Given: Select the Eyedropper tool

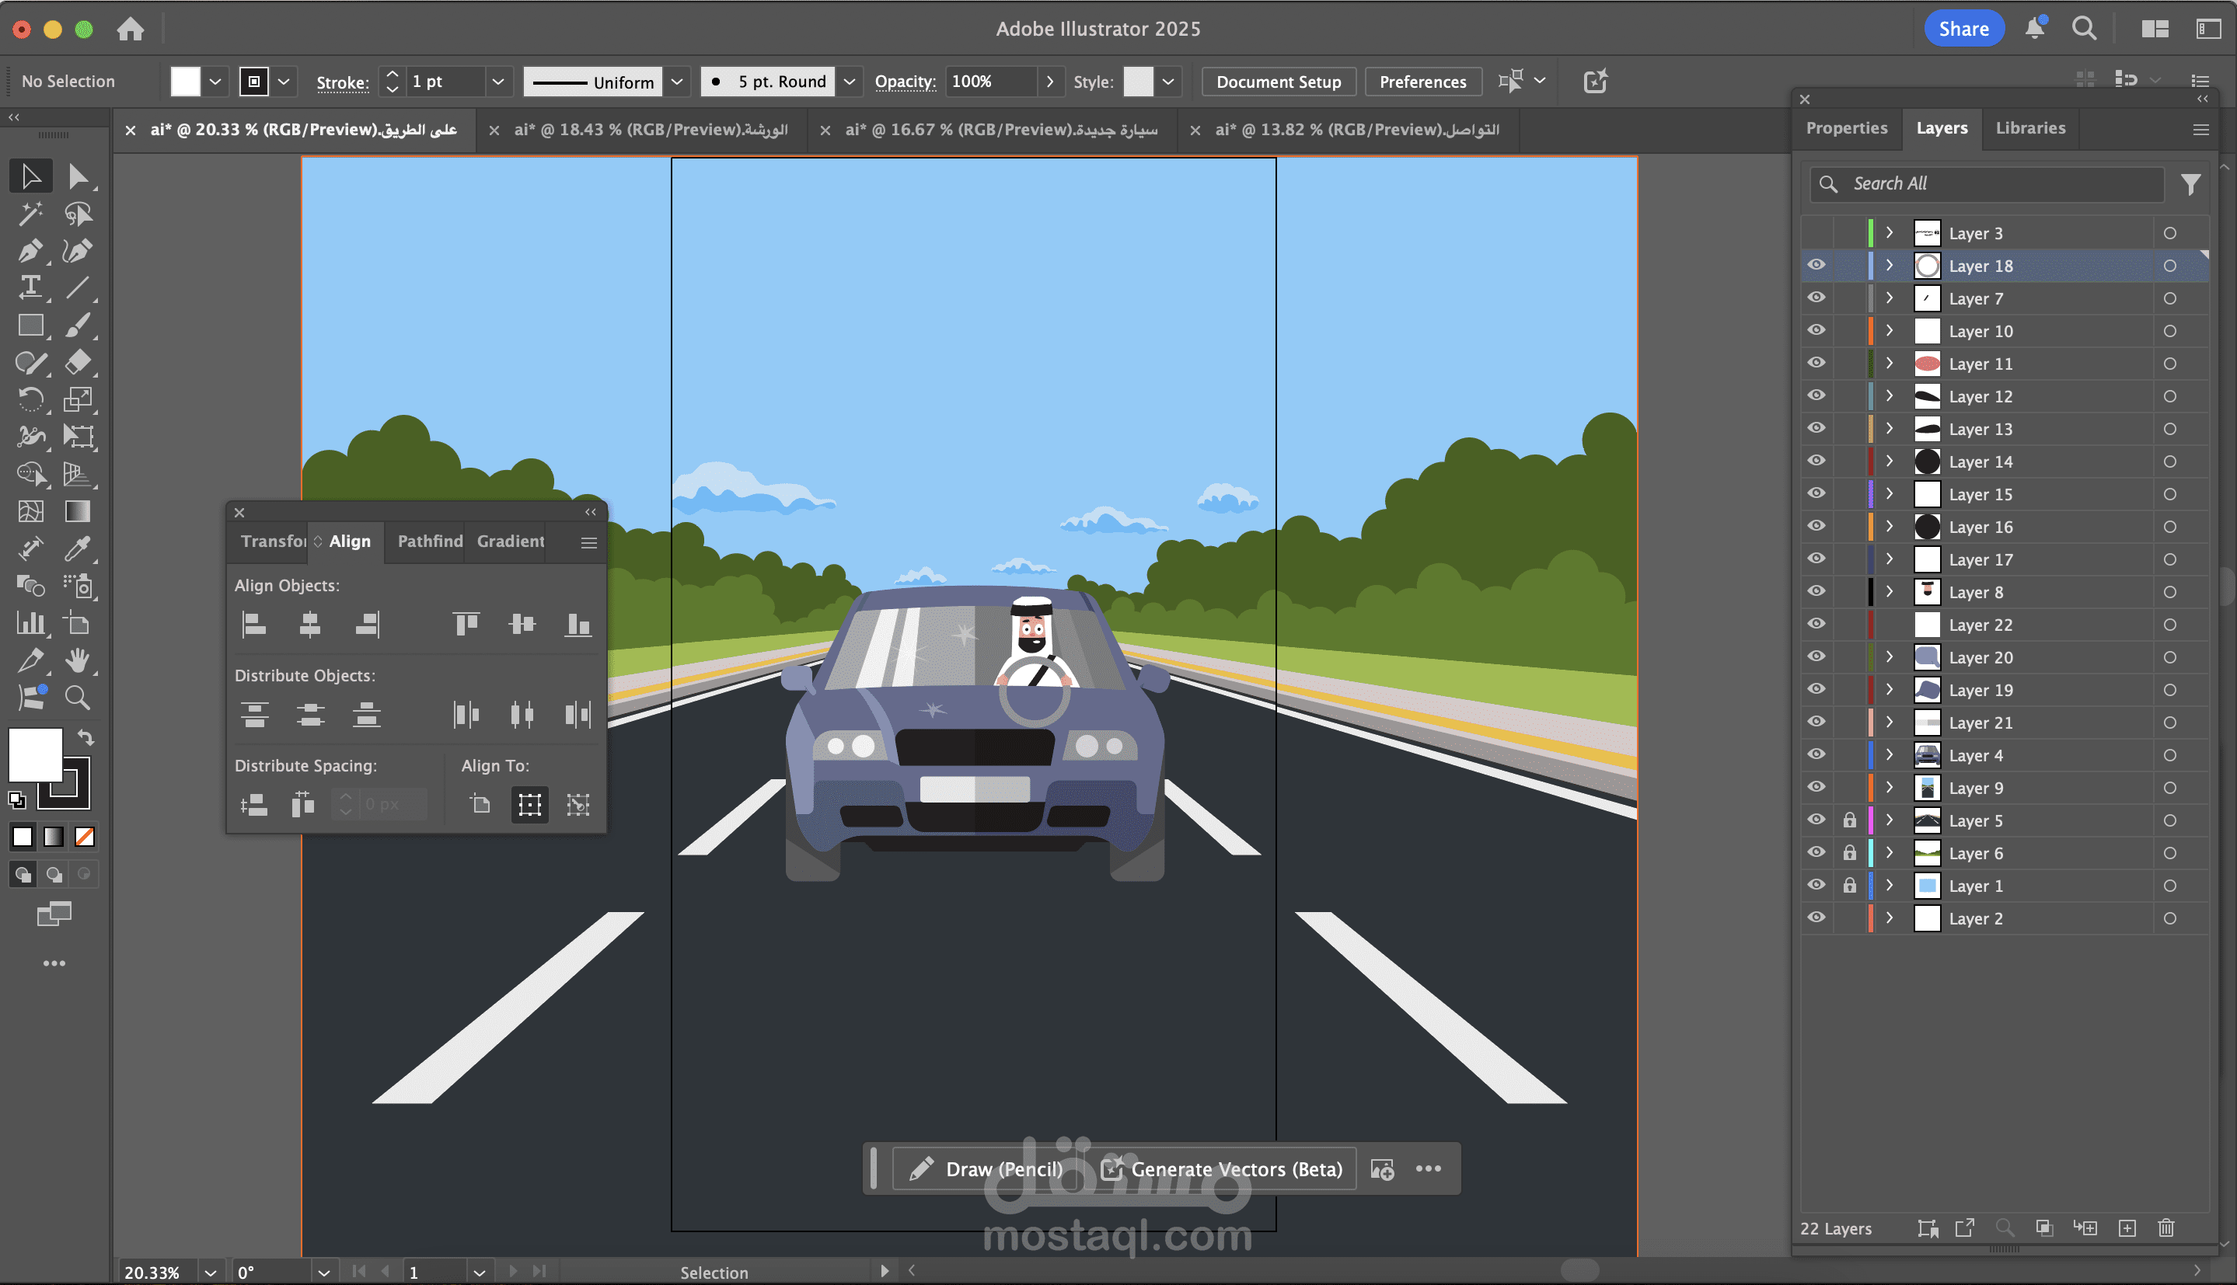Looking at the screenshot, I should [78, 549].
